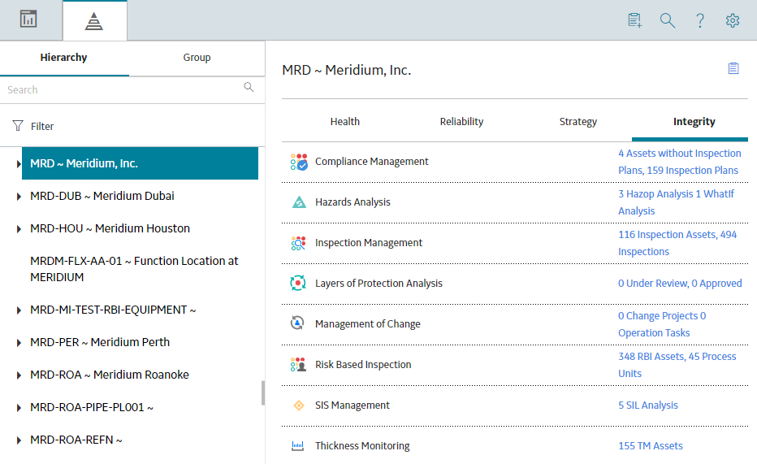Open the dashboard chart icon tab
The width and height of the screenshot is (757, 464).
(x=28, y=20)
